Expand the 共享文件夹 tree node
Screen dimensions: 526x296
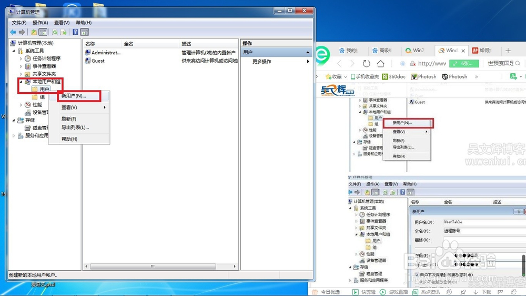(21, 74)
